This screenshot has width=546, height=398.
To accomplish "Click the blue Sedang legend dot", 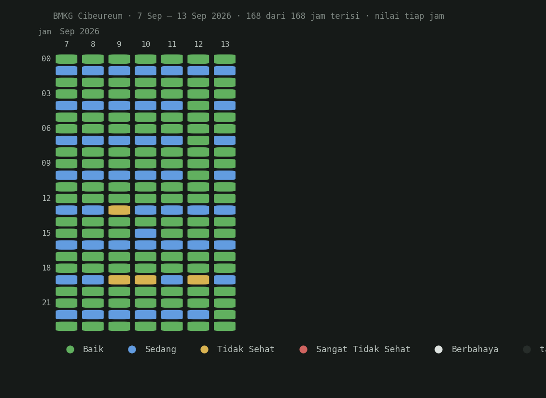I will 132,350.
